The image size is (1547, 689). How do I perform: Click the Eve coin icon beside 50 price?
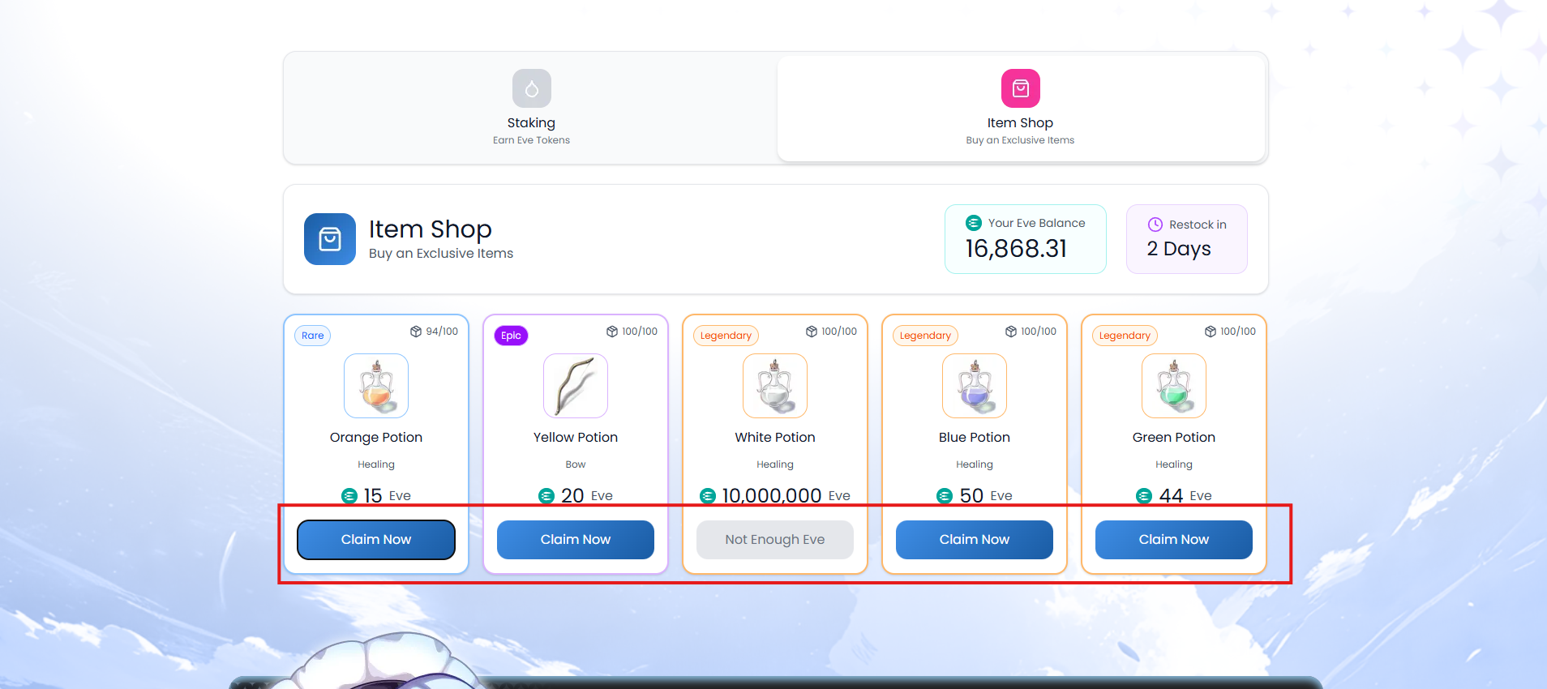coord(945,496)
